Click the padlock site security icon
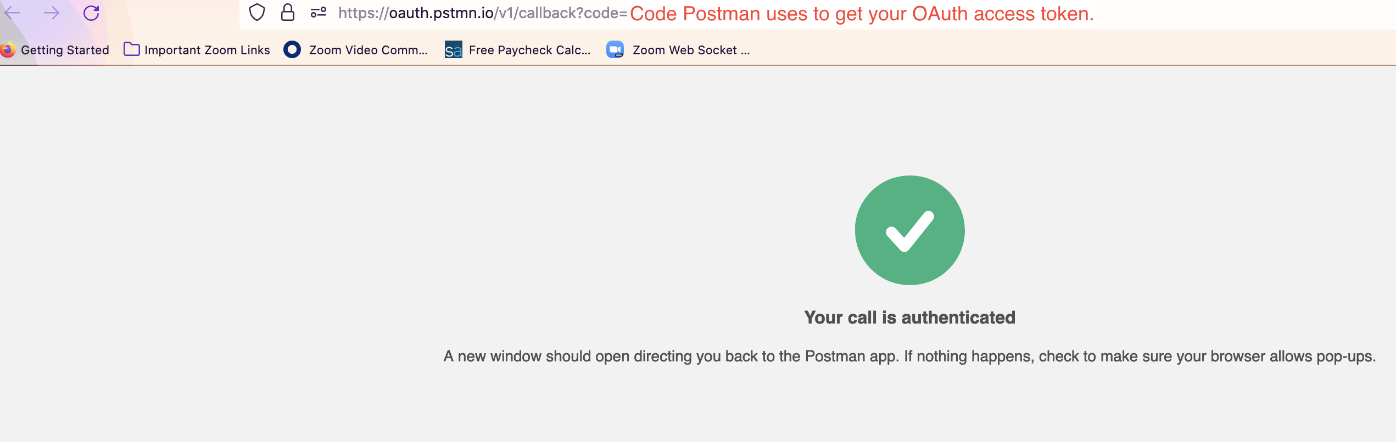Viewport: 1396px width, 442px height. point(288,13)
